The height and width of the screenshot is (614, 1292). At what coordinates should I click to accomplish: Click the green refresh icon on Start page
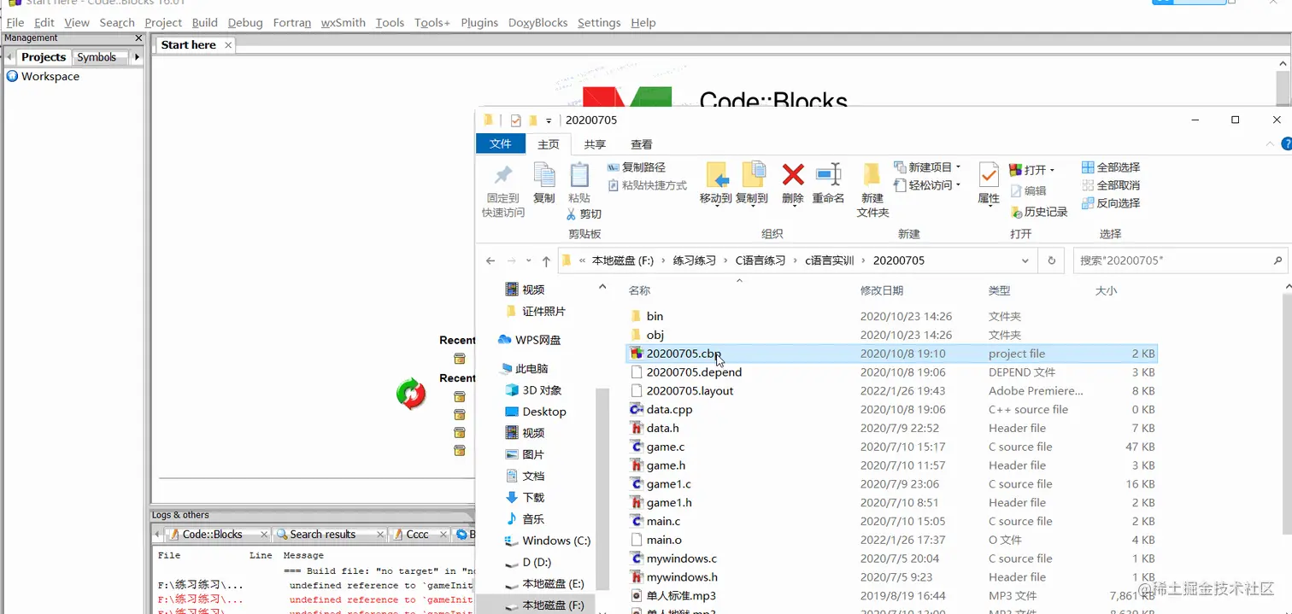pos(411,394)
